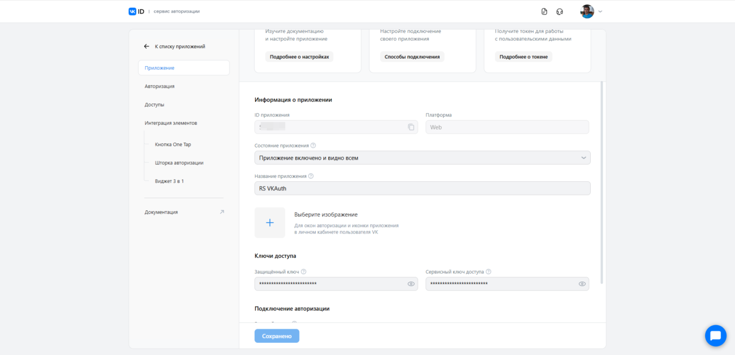The height and width of the screenshot is (355, 735).
Task: Click help icon beside Защищённый ключ
Action: coord(304,272)
